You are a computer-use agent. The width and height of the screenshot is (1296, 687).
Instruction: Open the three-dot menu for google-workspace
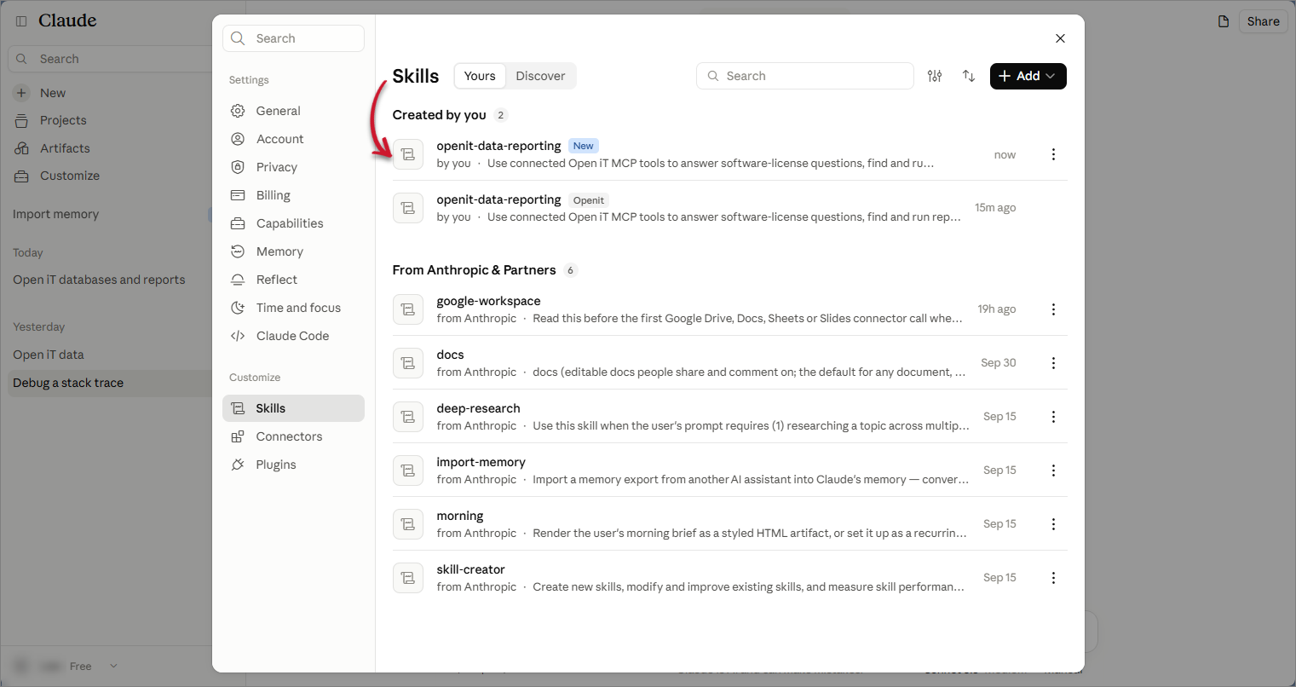(x=1053, y=309)
